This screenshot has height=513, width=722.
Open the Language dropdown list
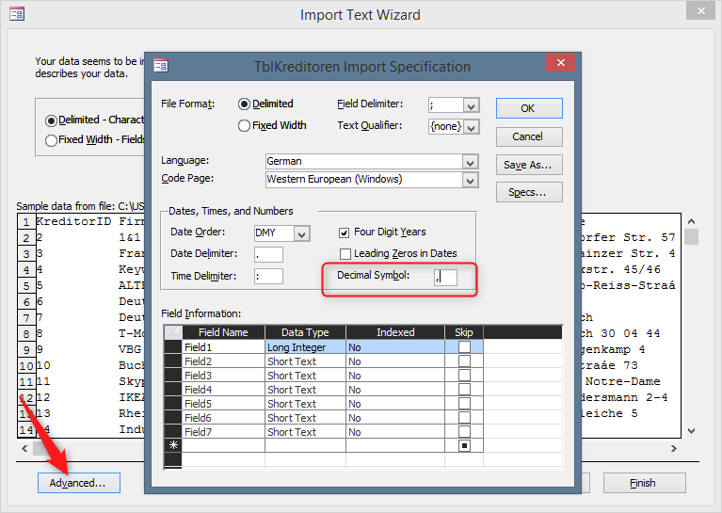coord(470,162)
